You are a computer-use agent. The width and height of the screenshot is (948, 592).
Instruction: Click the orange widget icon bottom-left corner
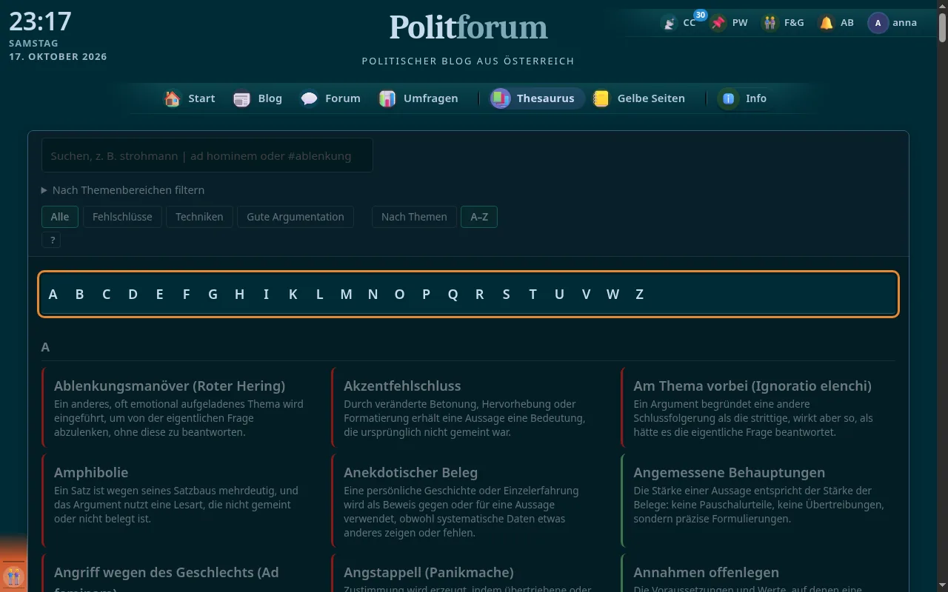[x=13, y=576]
